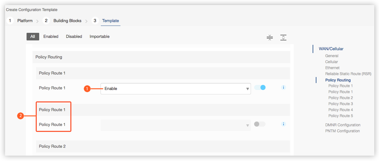Switch to the Enabled filter tab
The width and height of the screenshot is (379, 161).
point(51,37)
